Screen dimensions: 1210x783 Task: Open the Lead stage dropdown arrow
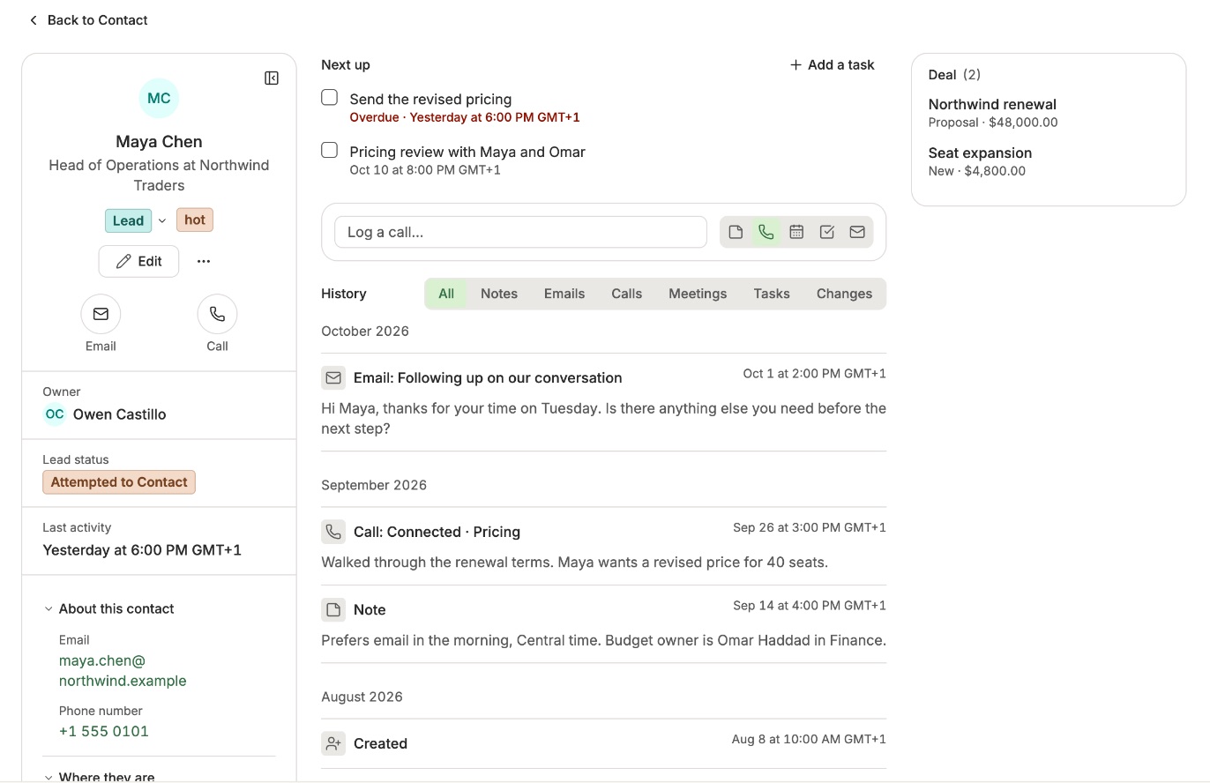[161, 220]
